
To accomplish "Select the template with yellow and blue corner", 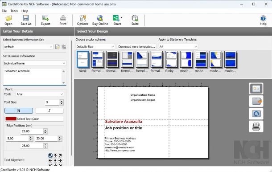I will [216, 59].
